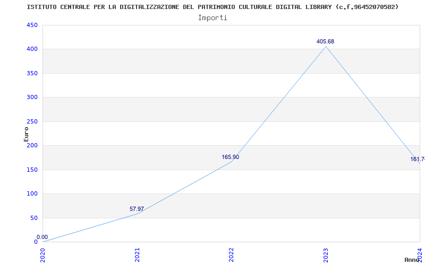This screenshot has width=425, height=265.
Task: Click the 2021 year label on x-axis
Action: click(x=137, y=255)
